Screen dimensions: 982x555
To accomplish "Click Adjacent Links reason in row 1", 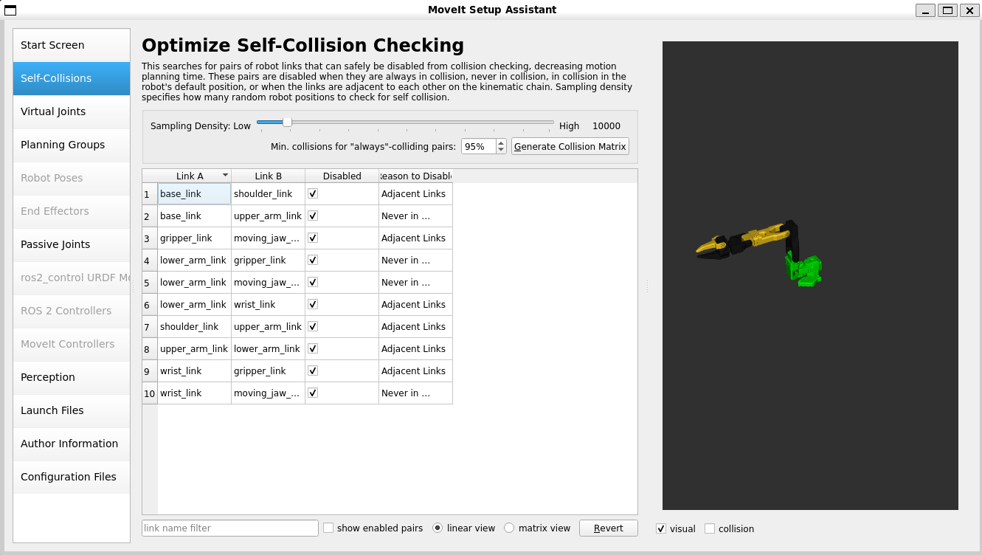I will coord(416,194).
